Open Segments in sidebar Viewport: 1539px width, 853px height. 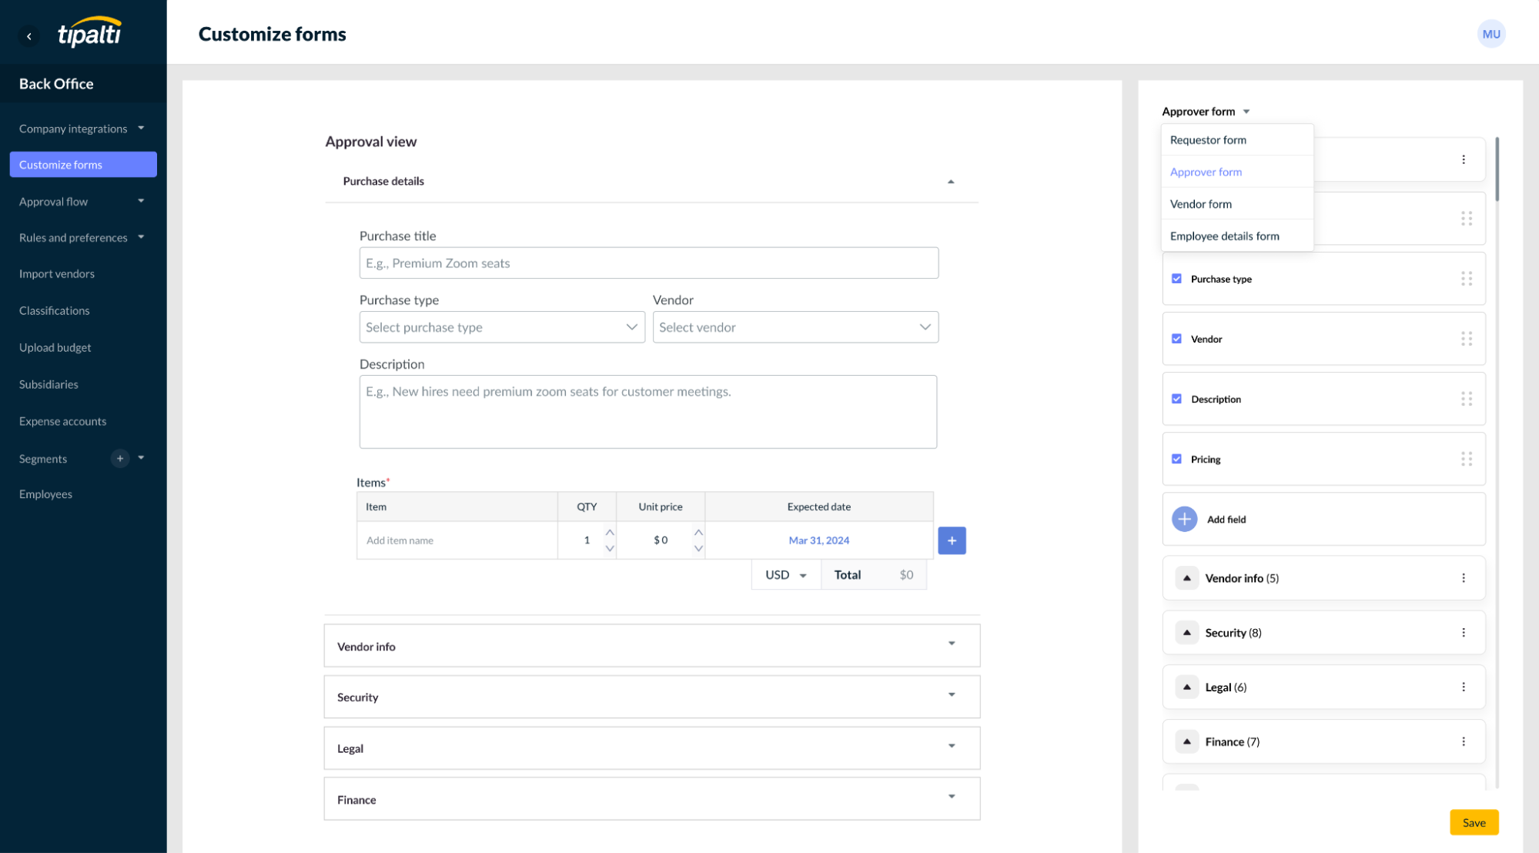(x=43, y=459)
